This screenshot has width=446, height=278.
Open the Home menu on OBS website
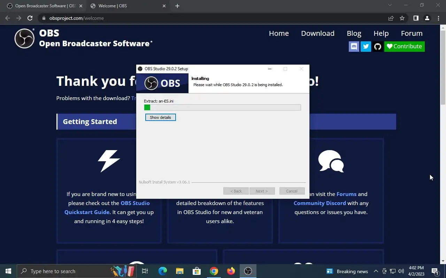279,33
